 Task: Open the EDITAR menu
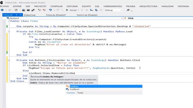pyautogui.click(x=17, y=6)
